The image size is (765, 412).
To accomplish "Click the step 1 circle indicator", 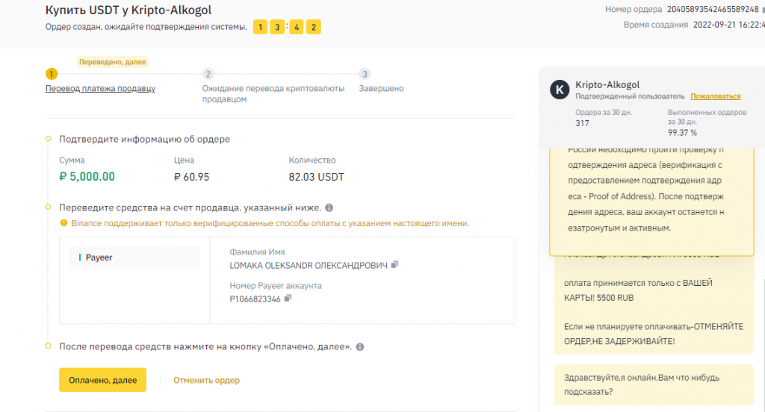I will (x=51, y=74).
